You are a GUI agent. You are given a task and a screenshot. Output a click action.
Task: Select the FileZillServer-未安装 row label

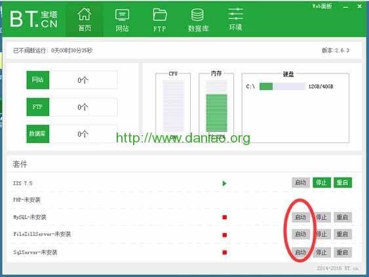tap(42, 234)
